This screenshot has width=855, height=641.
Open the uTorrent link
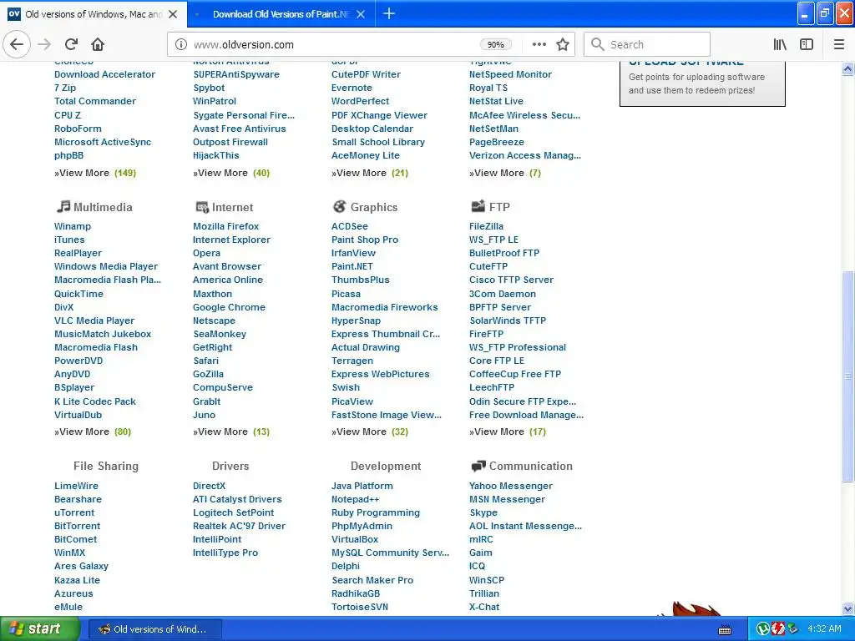tap(74, 512)
